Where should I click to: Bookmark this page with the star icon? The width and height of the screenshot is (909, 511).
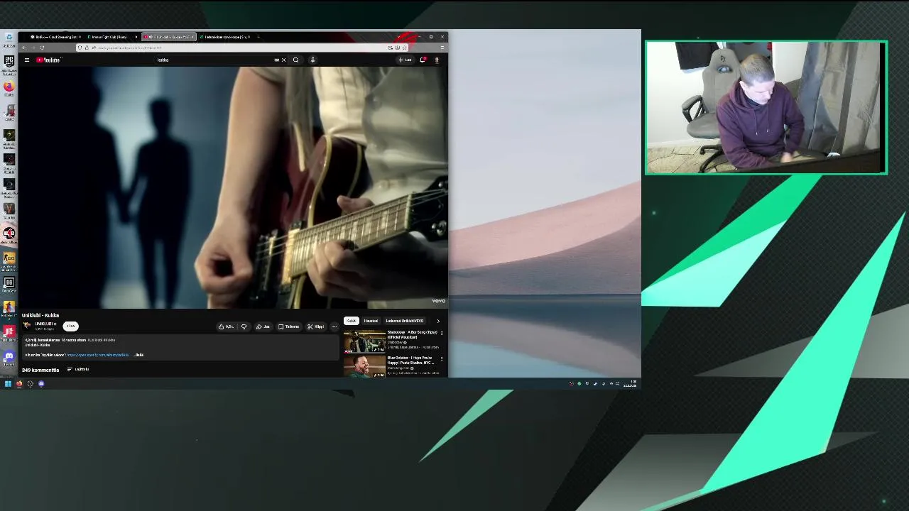404,48
